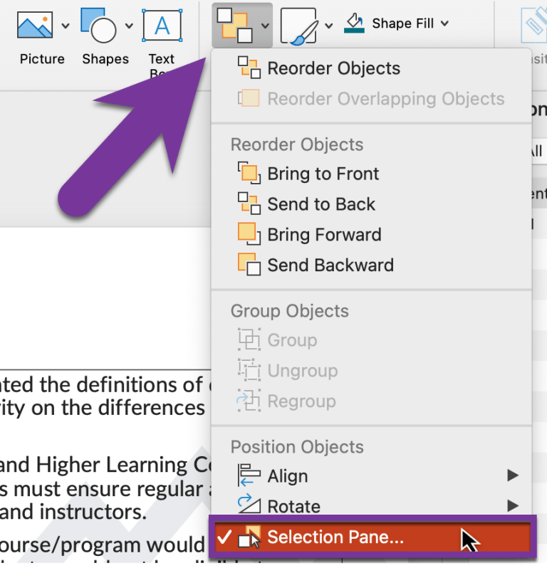
Task: Click slide text "and Higher Learning"
Action: [94, 465]
